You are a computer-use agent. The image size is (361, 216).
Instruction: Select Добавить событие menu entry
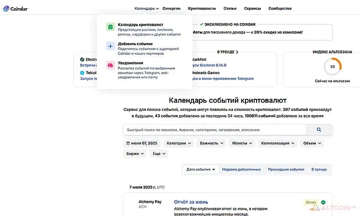point(144,48)
